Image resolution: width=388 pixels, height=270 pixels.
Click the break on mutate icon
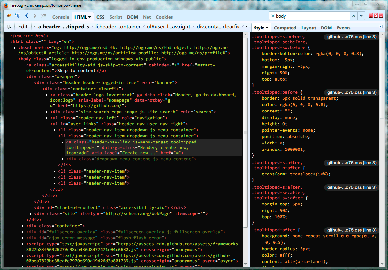click(x=9, y=27)
